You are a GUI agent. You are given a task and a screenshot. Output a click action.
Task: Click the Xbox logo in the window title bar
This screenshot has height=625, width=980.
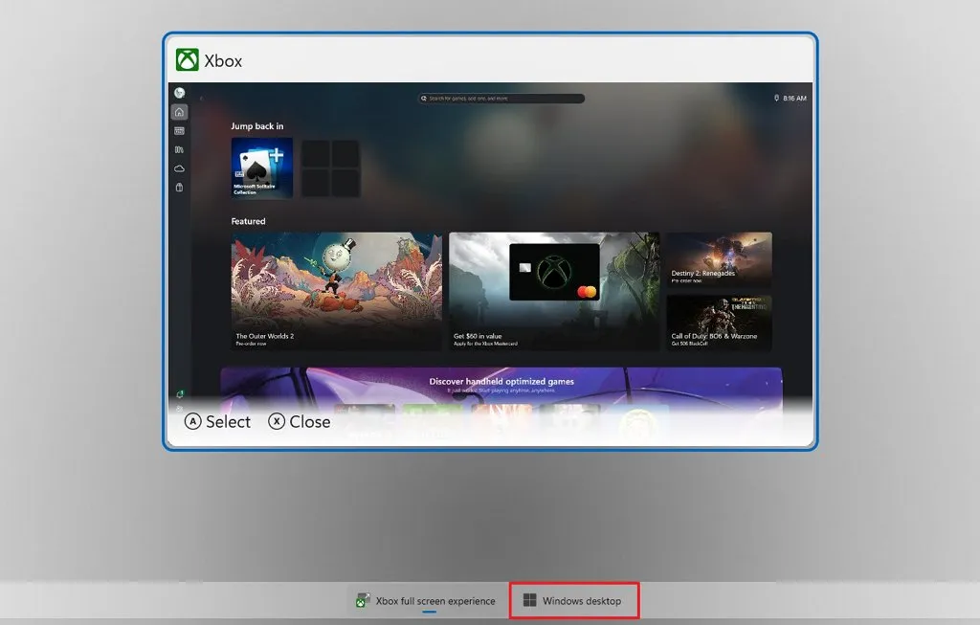[186, 60]
